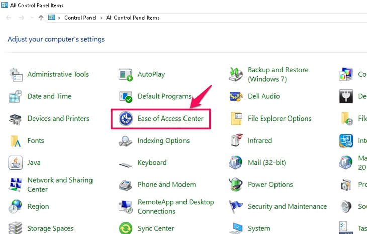Click the Infrared icon
This screenshot has width=367, height=234.
(x=236, y=141)
